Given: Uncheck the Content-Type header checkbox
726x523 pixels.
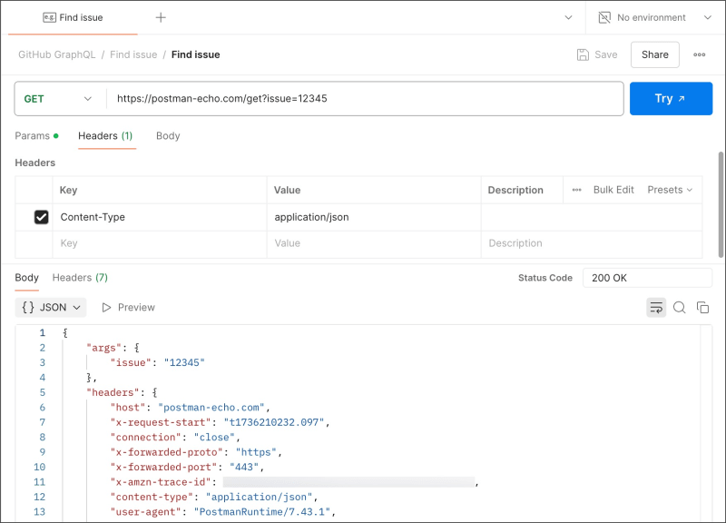Looking at the screenshot, I should point(41,217).
